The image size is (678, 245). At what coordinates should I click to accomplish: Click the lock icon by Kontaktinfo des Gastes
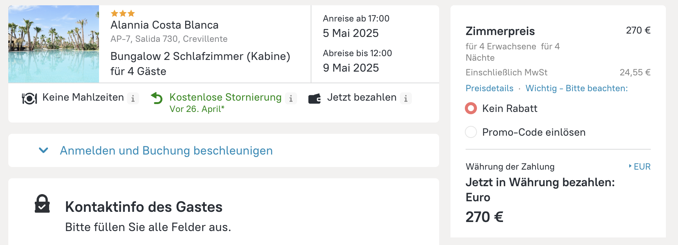coord(42,204)
